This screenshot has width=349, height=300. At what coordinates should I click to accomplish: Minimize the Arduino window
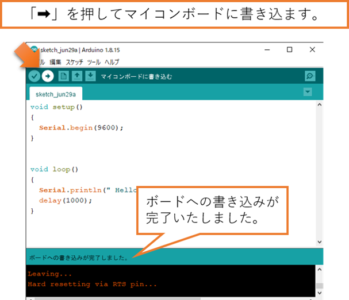pos(267,50)
